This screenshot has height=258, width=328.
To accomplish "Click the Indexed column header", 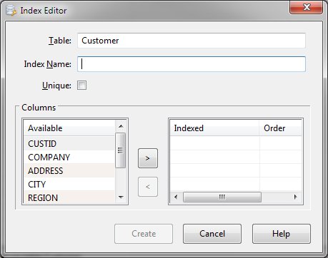I will [214, 128].
